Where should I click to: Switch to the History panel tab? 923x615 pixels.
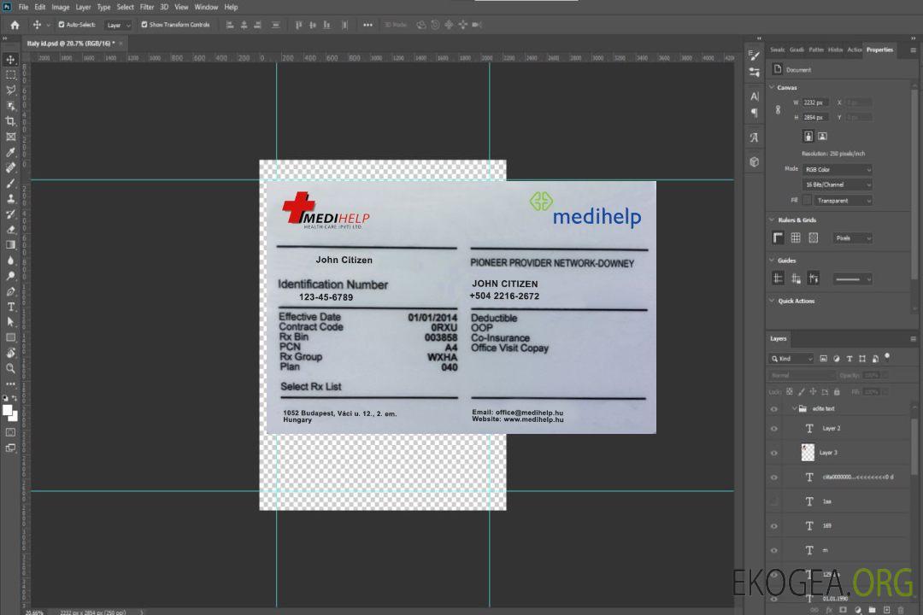[835, 50]
